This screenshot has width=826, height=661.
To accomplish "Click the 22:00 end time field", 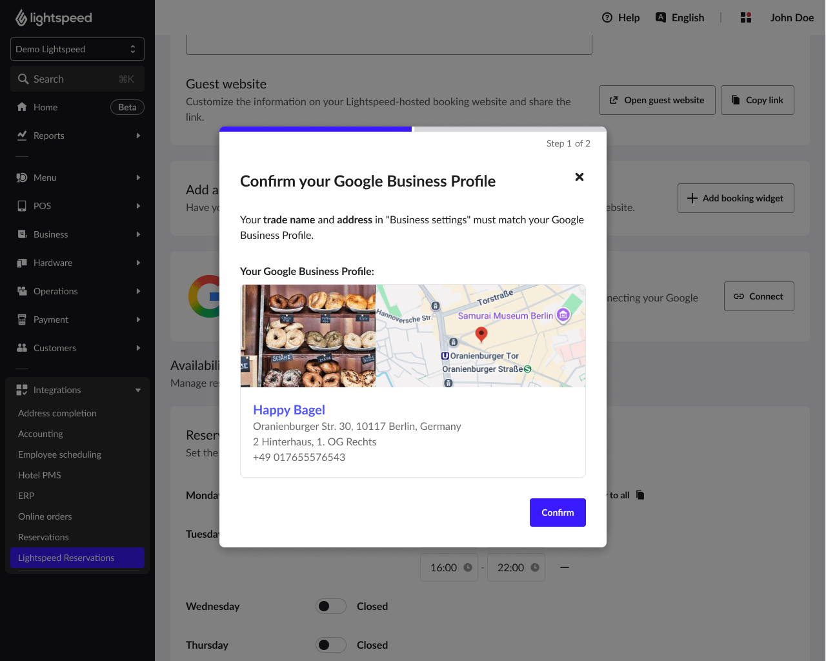I will pos(516,567).
